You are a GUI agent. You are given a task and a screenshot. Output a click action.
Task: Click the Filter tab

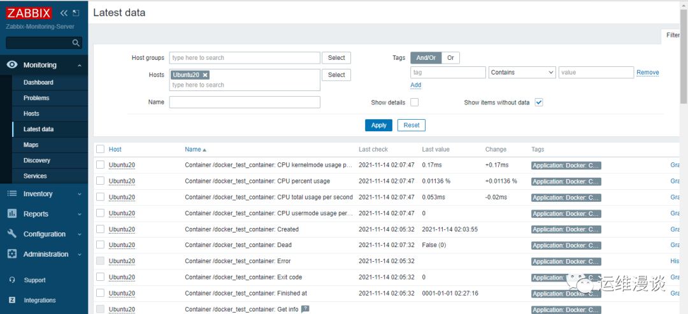coord(673,36)
